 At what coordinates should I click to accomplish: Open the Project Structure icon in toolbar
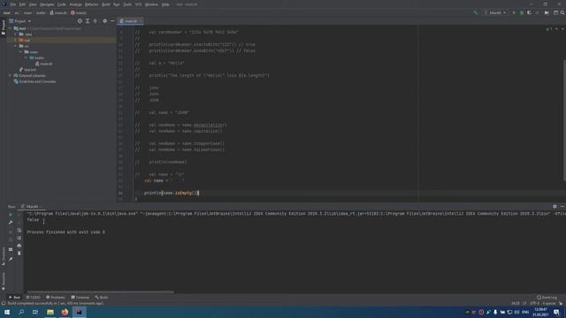pyautogui.click(x=556, y=12)
